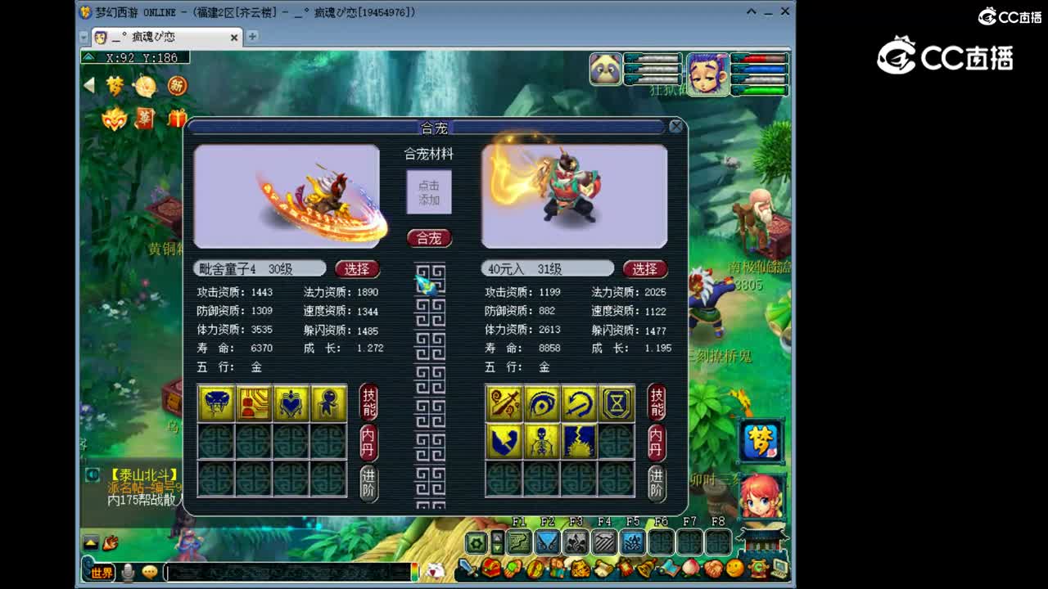Open the tab list dropdown arrow
Image resolution: width=1048 pixels, height=589 pixels.
coord(84,38)
